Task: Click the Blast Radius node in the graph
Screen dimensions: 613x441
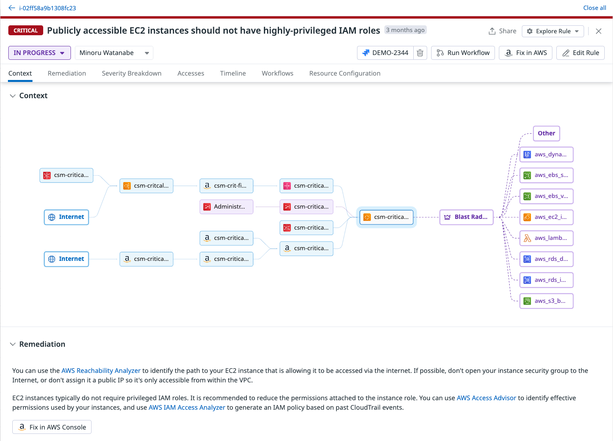Action: 466,217
